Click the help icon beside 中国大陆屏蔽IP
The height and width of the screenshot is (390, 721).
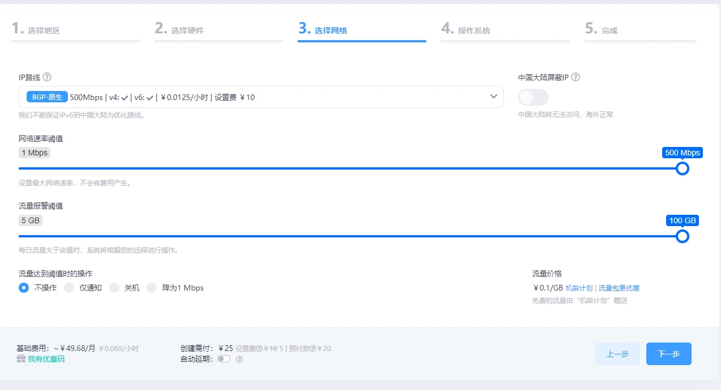coord(576,77)
